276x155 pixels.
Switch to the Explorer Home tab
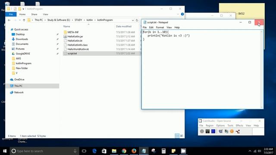22,14
